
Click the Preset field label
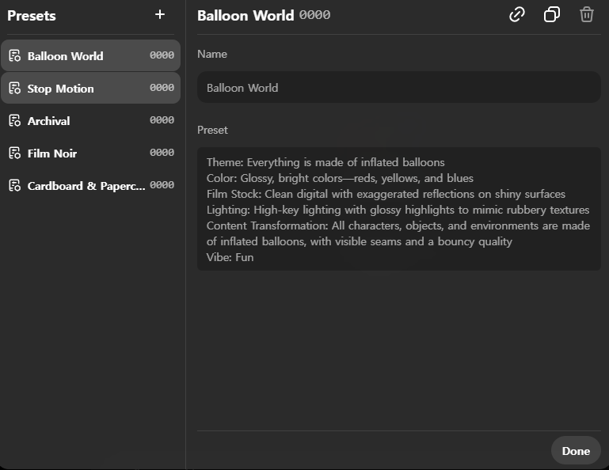pyautogui.click(x=212, y=130)
